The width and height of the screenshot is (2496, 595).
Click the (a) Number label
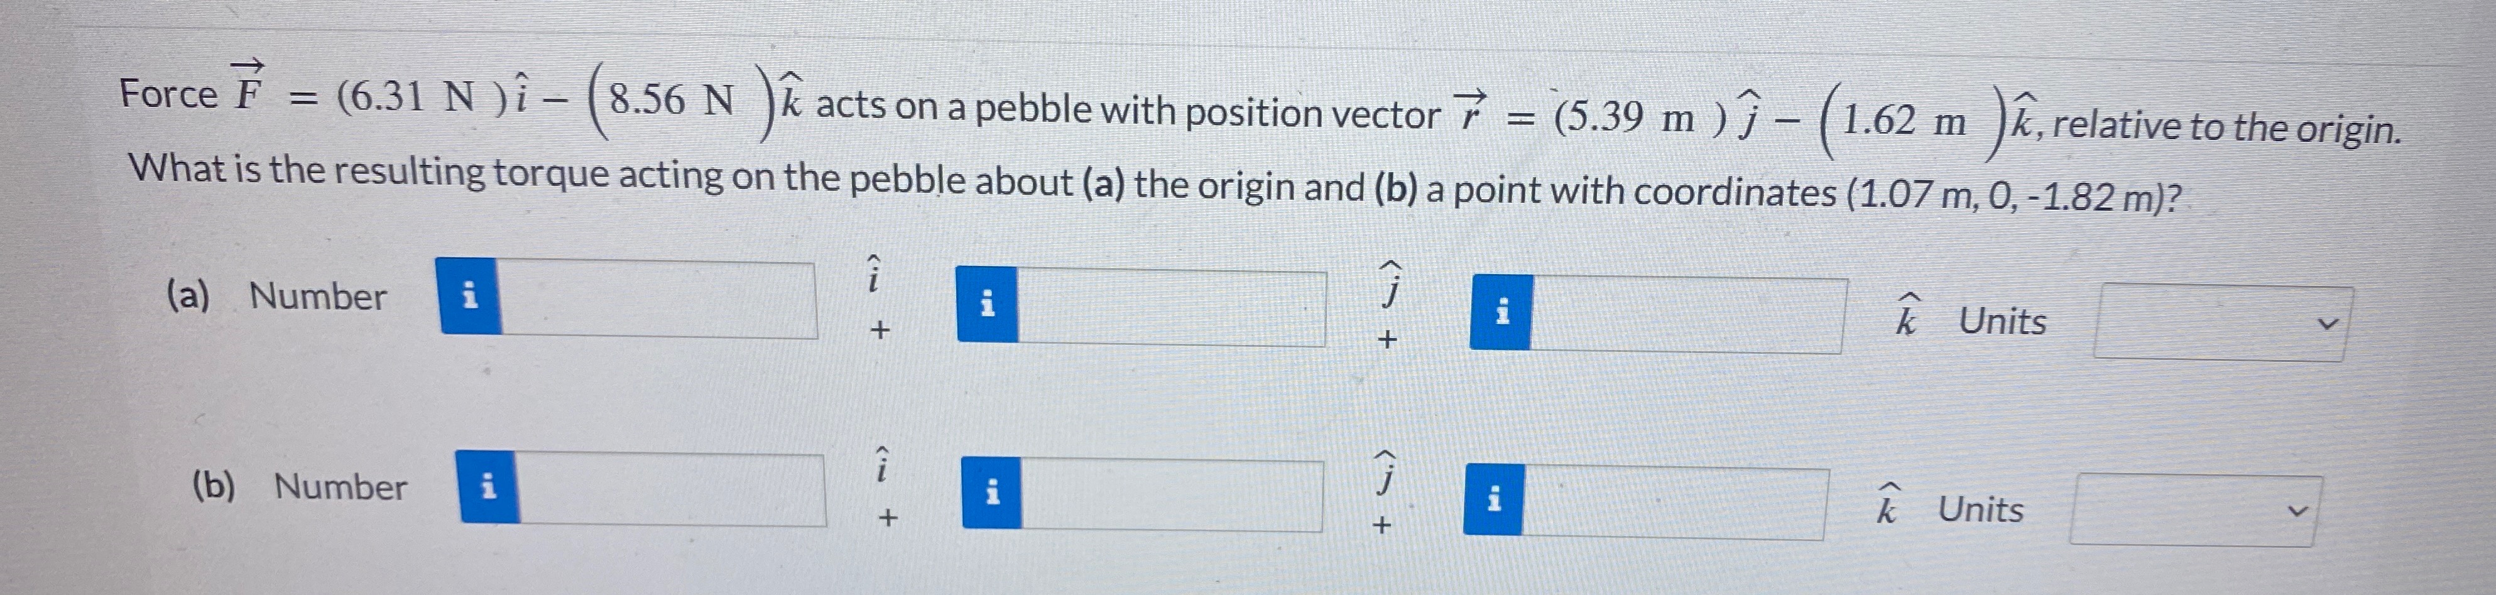coord(277,295)
